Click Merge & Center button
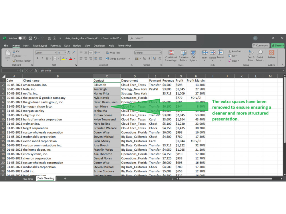This screenshot has height=214, width=286. click(116, 58)
